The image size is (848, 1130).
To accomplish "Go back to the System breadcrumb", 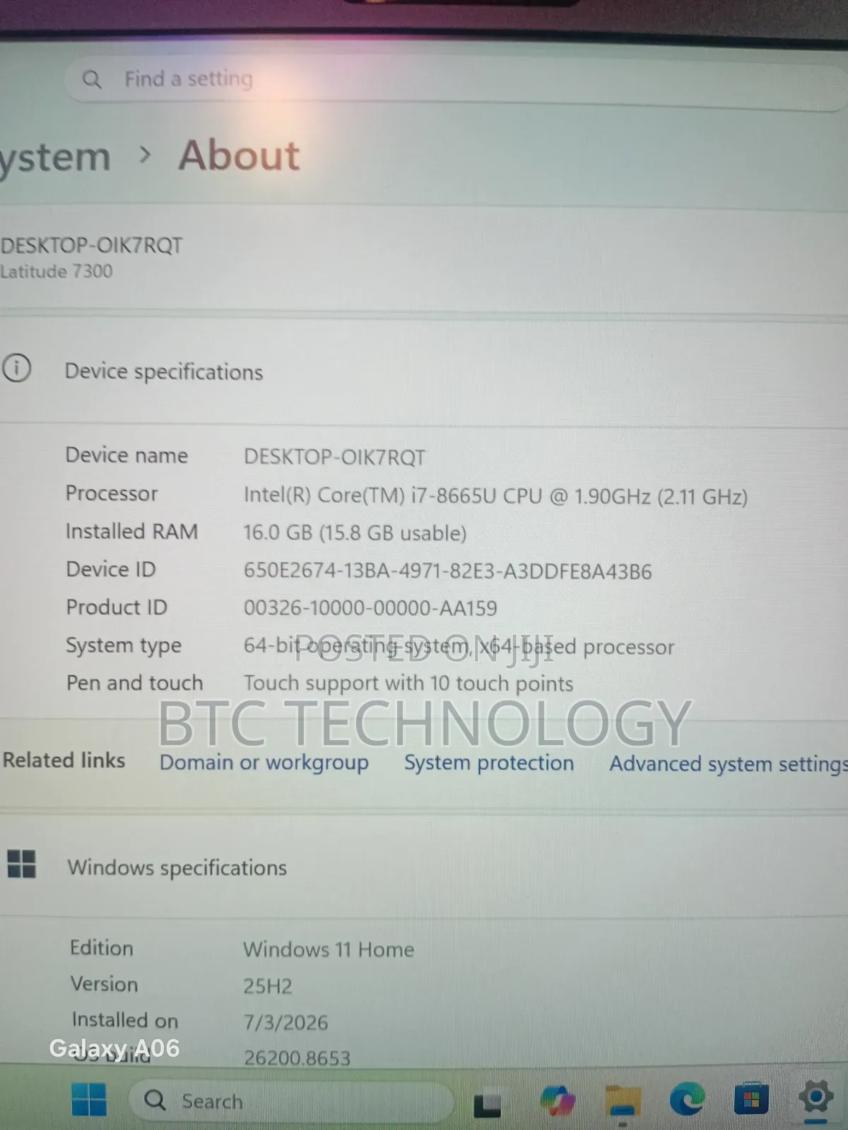I will (55, 157).
